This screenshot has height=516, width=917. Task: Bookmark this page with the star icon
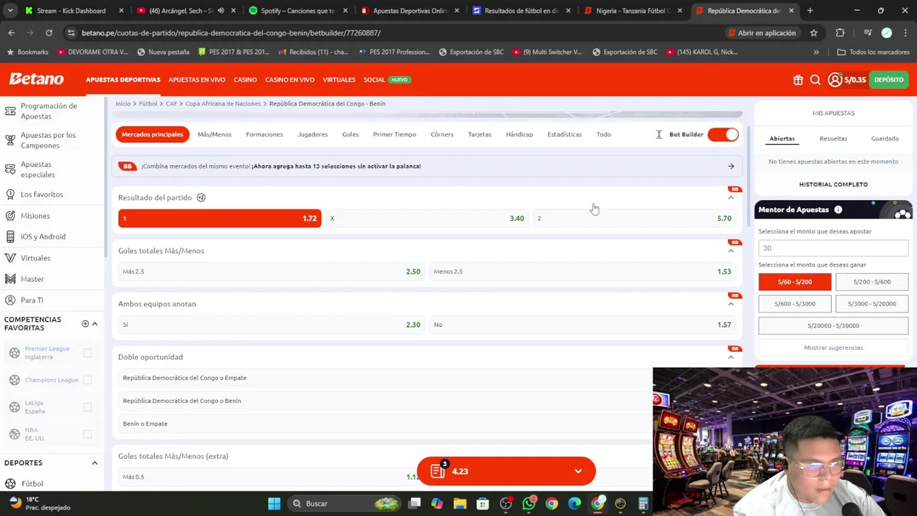point(814,33)
